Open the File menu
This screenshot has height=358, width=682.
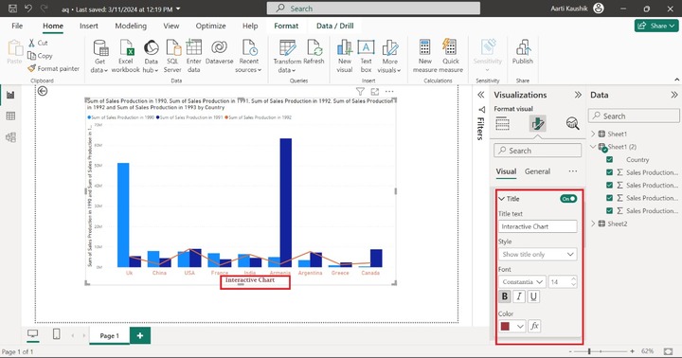(17, 26)
